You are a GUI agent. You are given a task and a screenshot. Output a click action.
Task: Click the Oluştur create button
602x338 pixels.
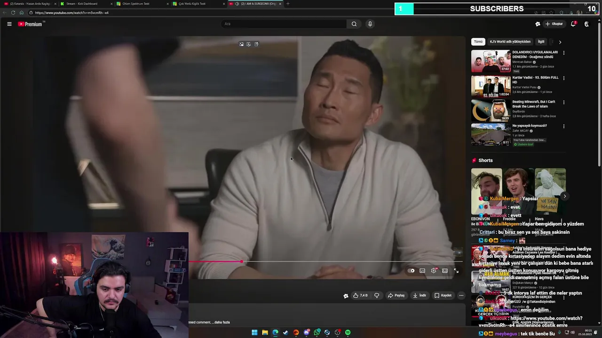point(554,24)
